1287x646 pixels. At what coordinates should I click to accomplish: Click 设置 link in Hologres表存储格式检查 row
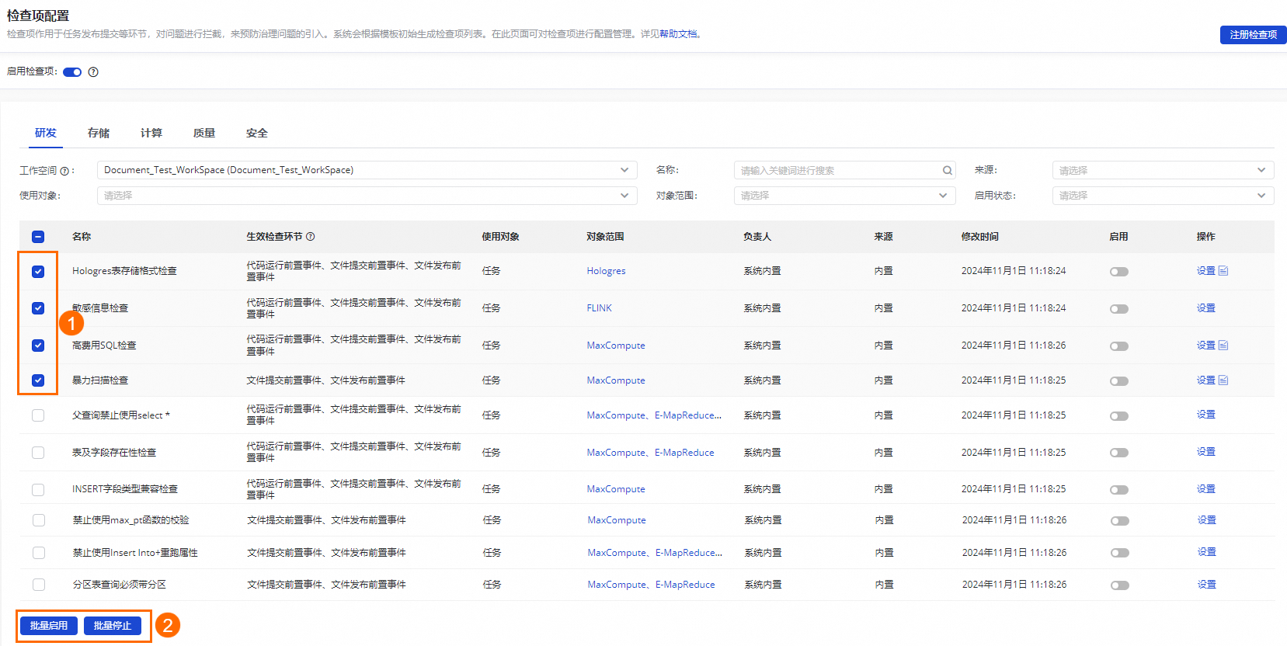(1205, 271)
